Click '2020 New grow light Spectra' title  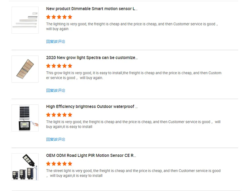[x=92, y=58]
